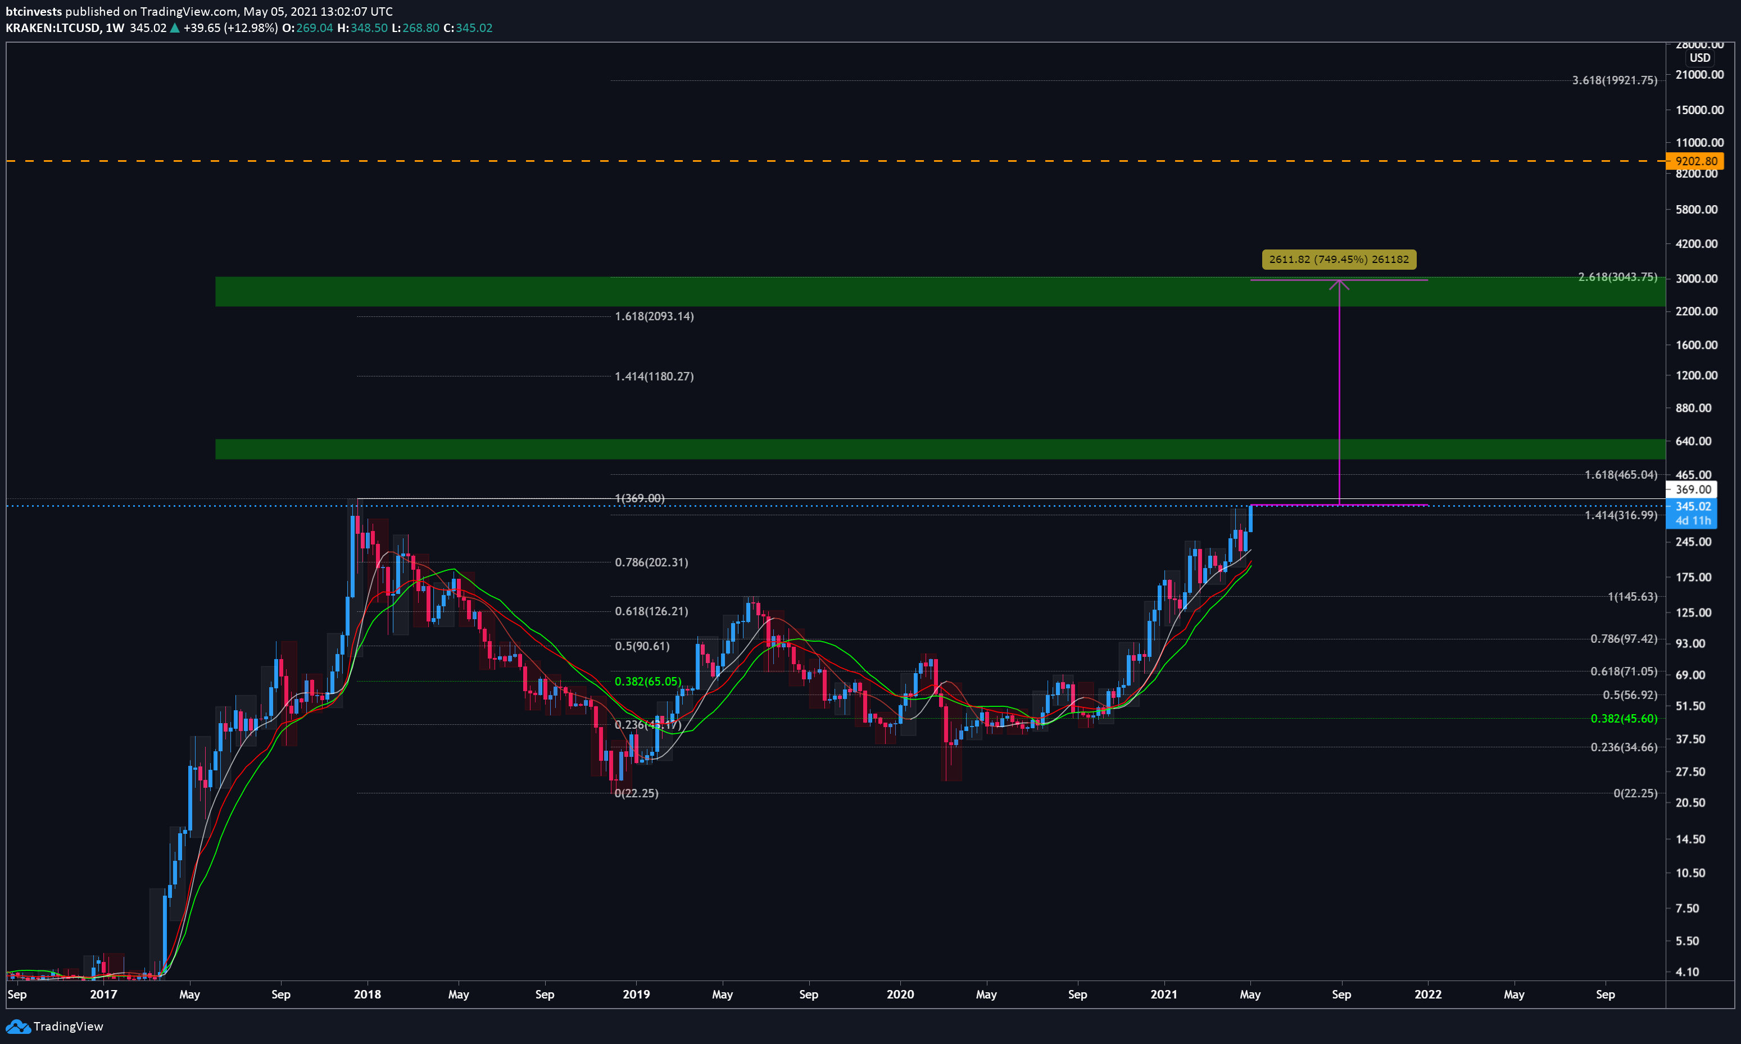Click the 4.10 price axis label

[1688, 973]
